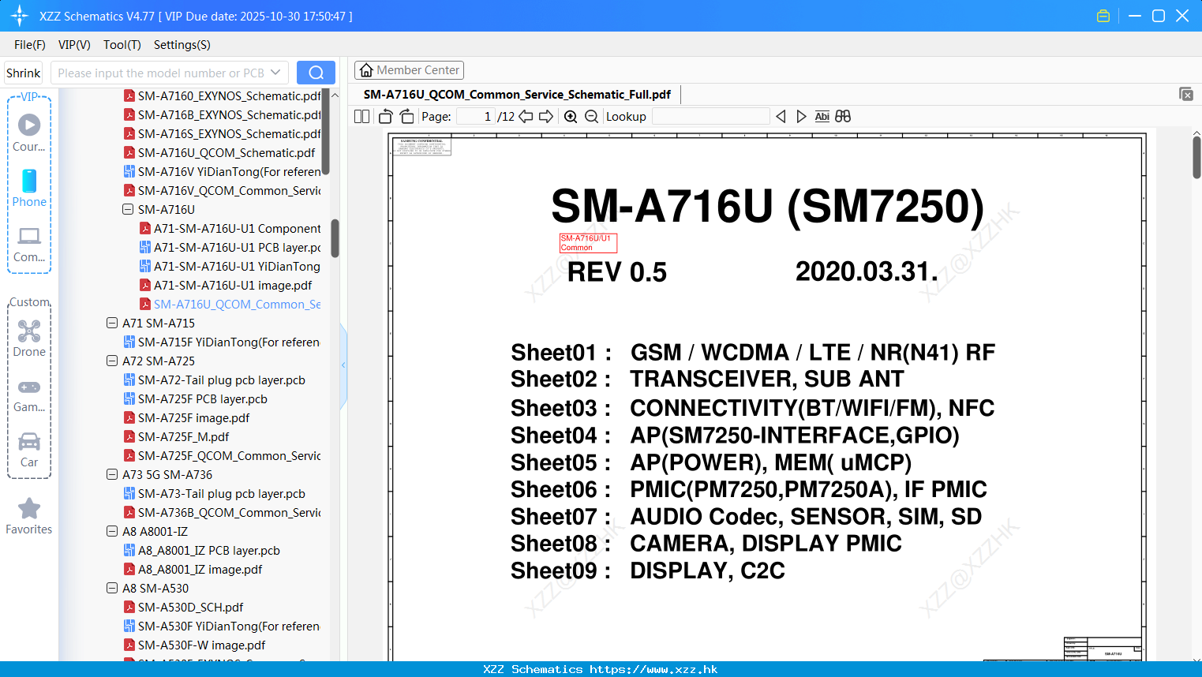The height and width of the screenshot is (677, 1202).
Task: Open A8_A8001_IZ PCB layer.pcb
Action: [x=202, y=550]
